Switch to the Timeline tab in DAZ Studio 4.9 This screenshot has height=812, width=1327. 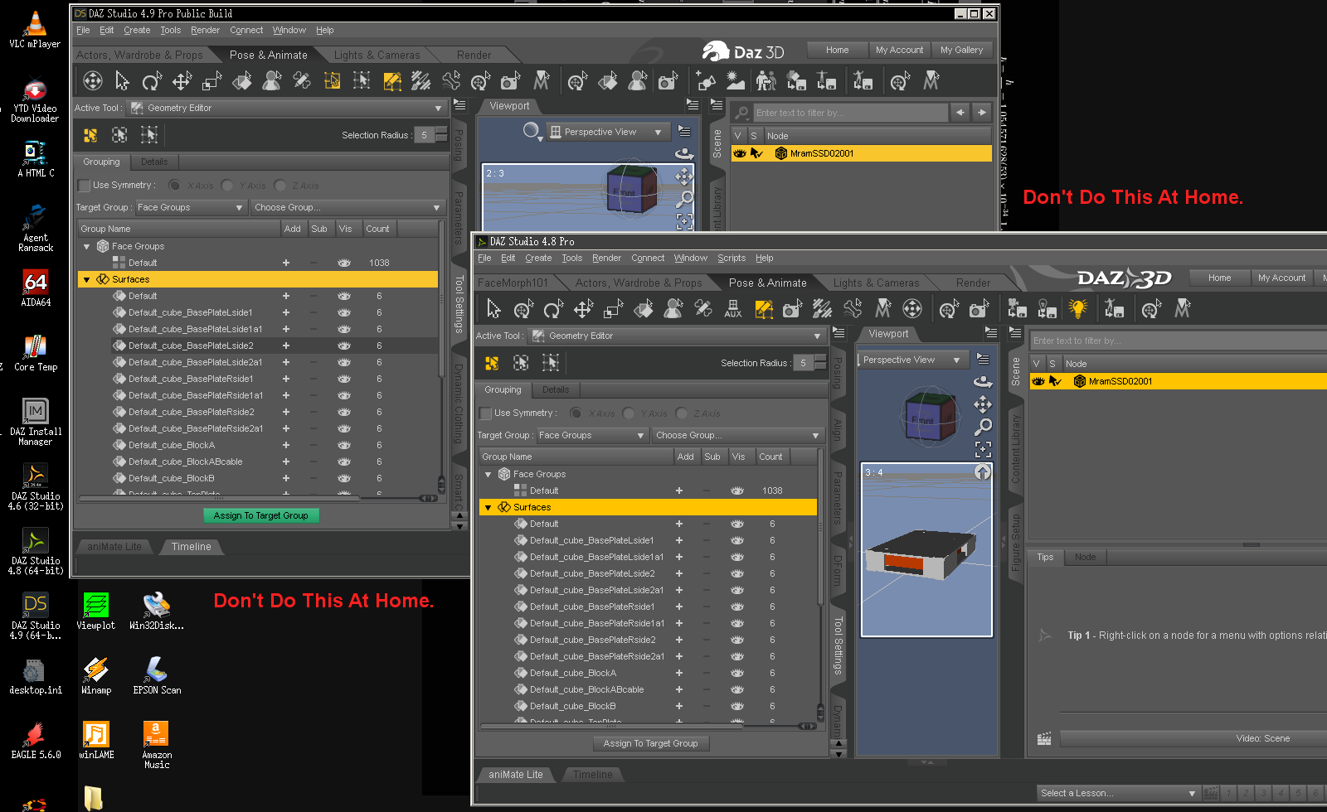[191, 547]
